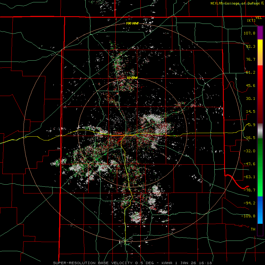Click the 50 NMI range ring label
This screenshot has height=265, width=265.
pos(132,78)
